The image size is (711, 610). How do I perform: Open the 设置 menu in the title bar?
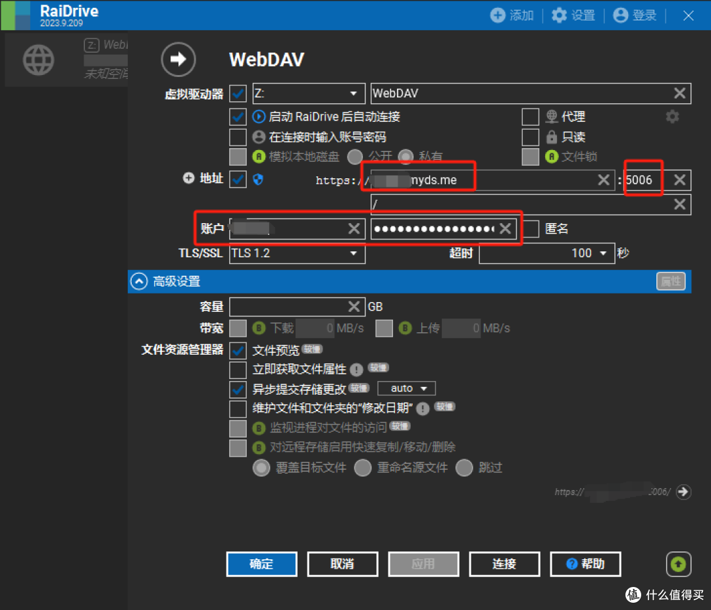573,15
